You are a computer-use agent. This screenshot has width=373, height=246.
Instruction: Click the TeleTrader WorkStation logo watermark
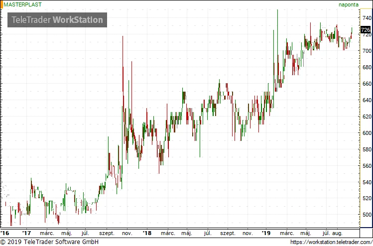tap(57, 20)
